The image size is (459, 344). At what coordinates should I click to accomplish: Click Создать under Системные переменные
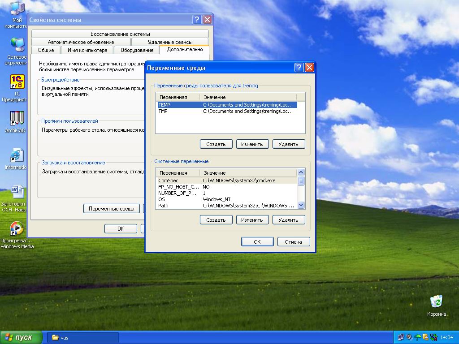(216, 219)
